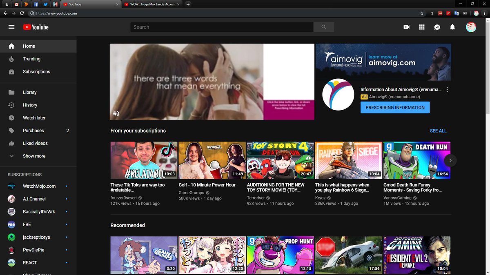Open Watch later in sidebar
This screenshot has height=275, width=490.
point(38,118)
